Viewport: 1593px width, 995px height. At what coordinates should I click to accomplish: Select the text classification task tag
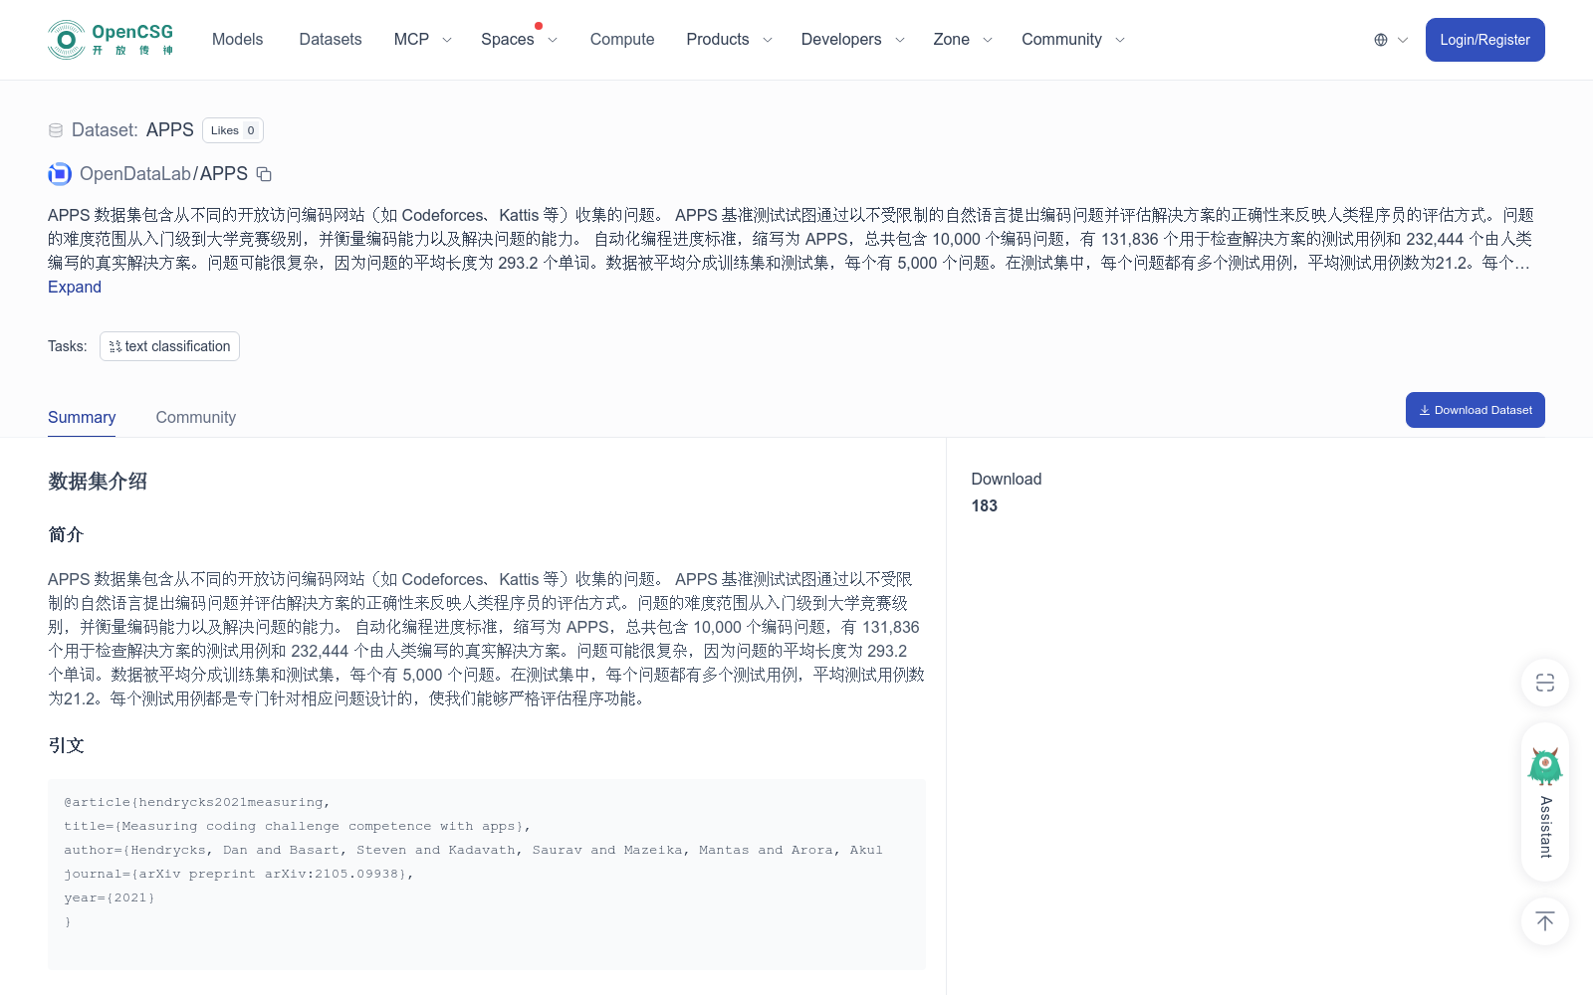click(x=169, y=346)
